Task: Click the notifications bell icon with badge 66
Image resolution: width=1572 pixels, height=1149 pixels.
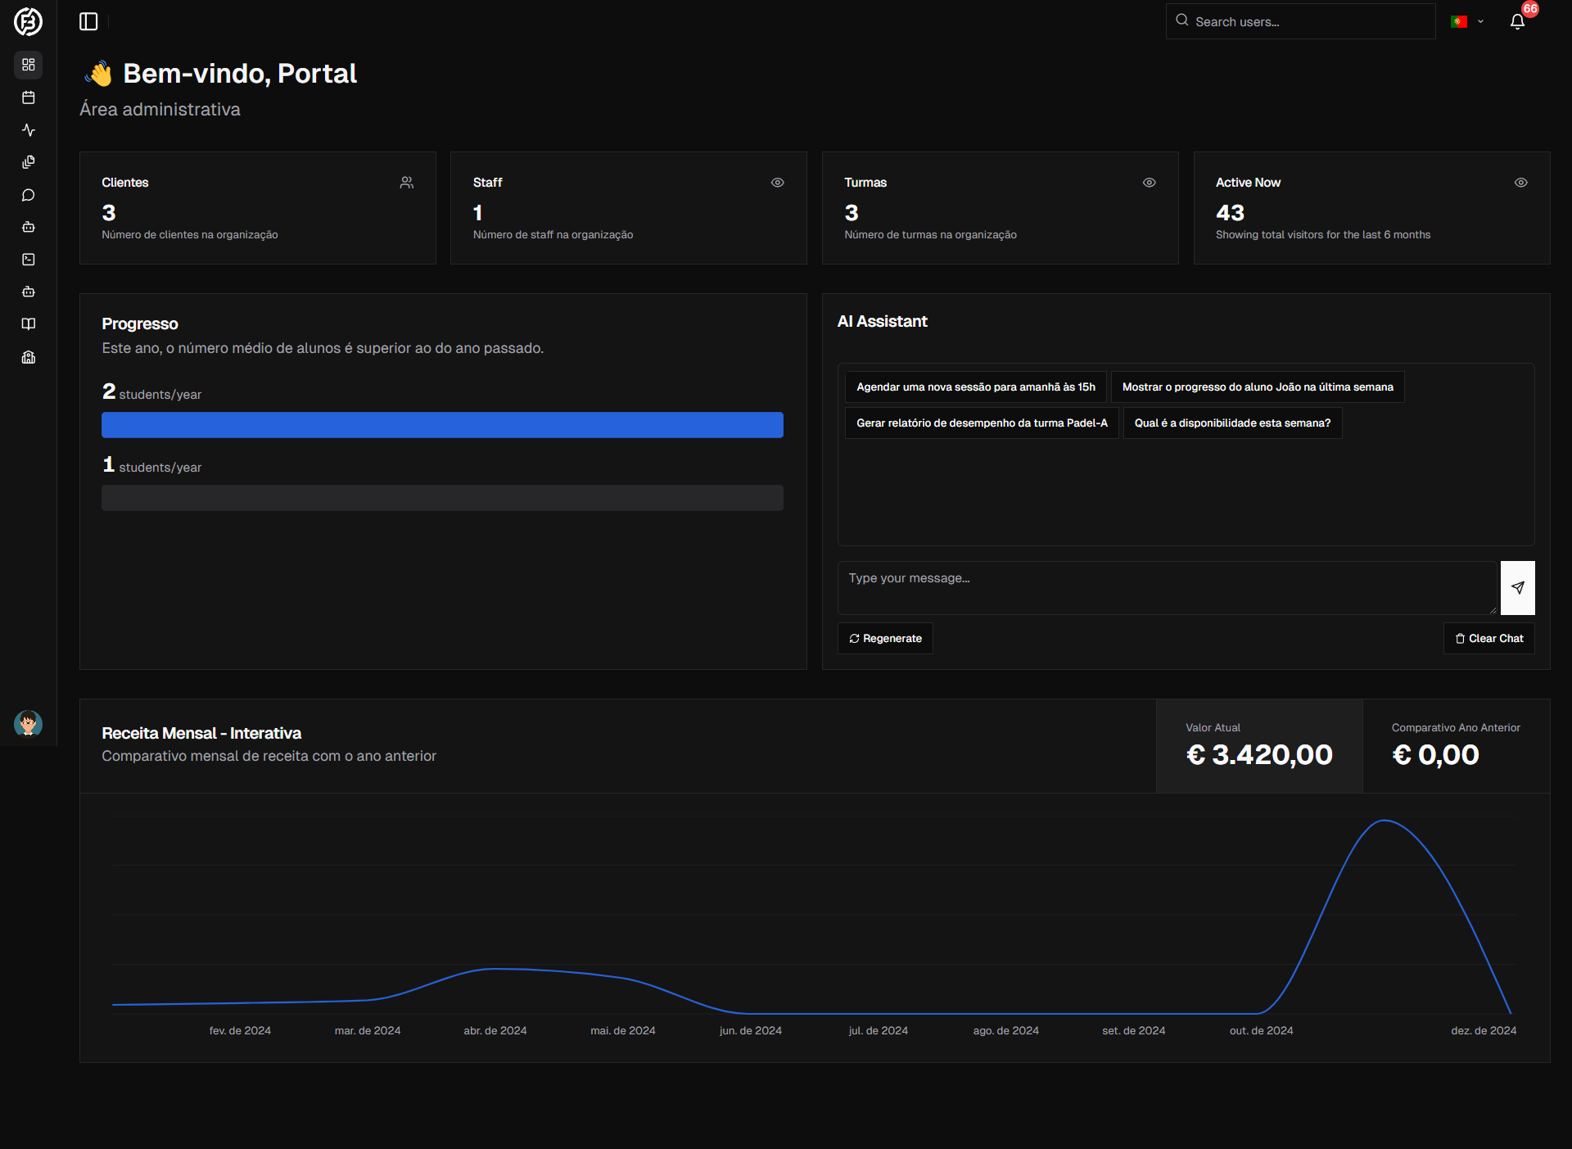Action: (1517, 20)
